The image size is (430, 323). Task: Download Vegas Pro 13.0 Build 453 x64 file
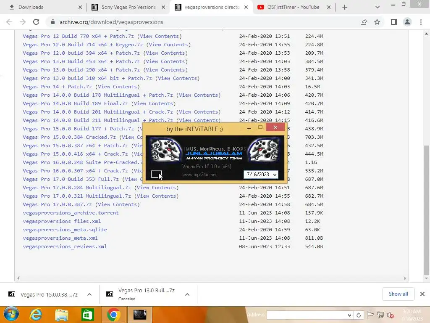click(81, 61)
